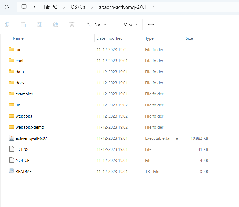Open the Sort dropdown menu
Screen dimensions: 239x207
96,25
